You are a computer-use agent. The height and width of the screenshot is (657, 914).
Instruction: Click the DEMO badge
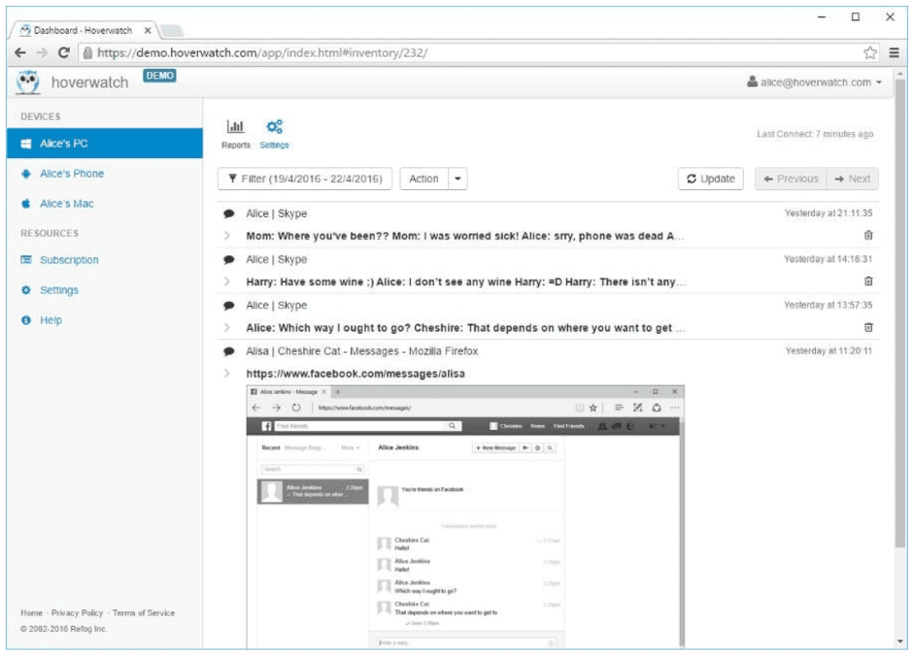tap(159, 76)
